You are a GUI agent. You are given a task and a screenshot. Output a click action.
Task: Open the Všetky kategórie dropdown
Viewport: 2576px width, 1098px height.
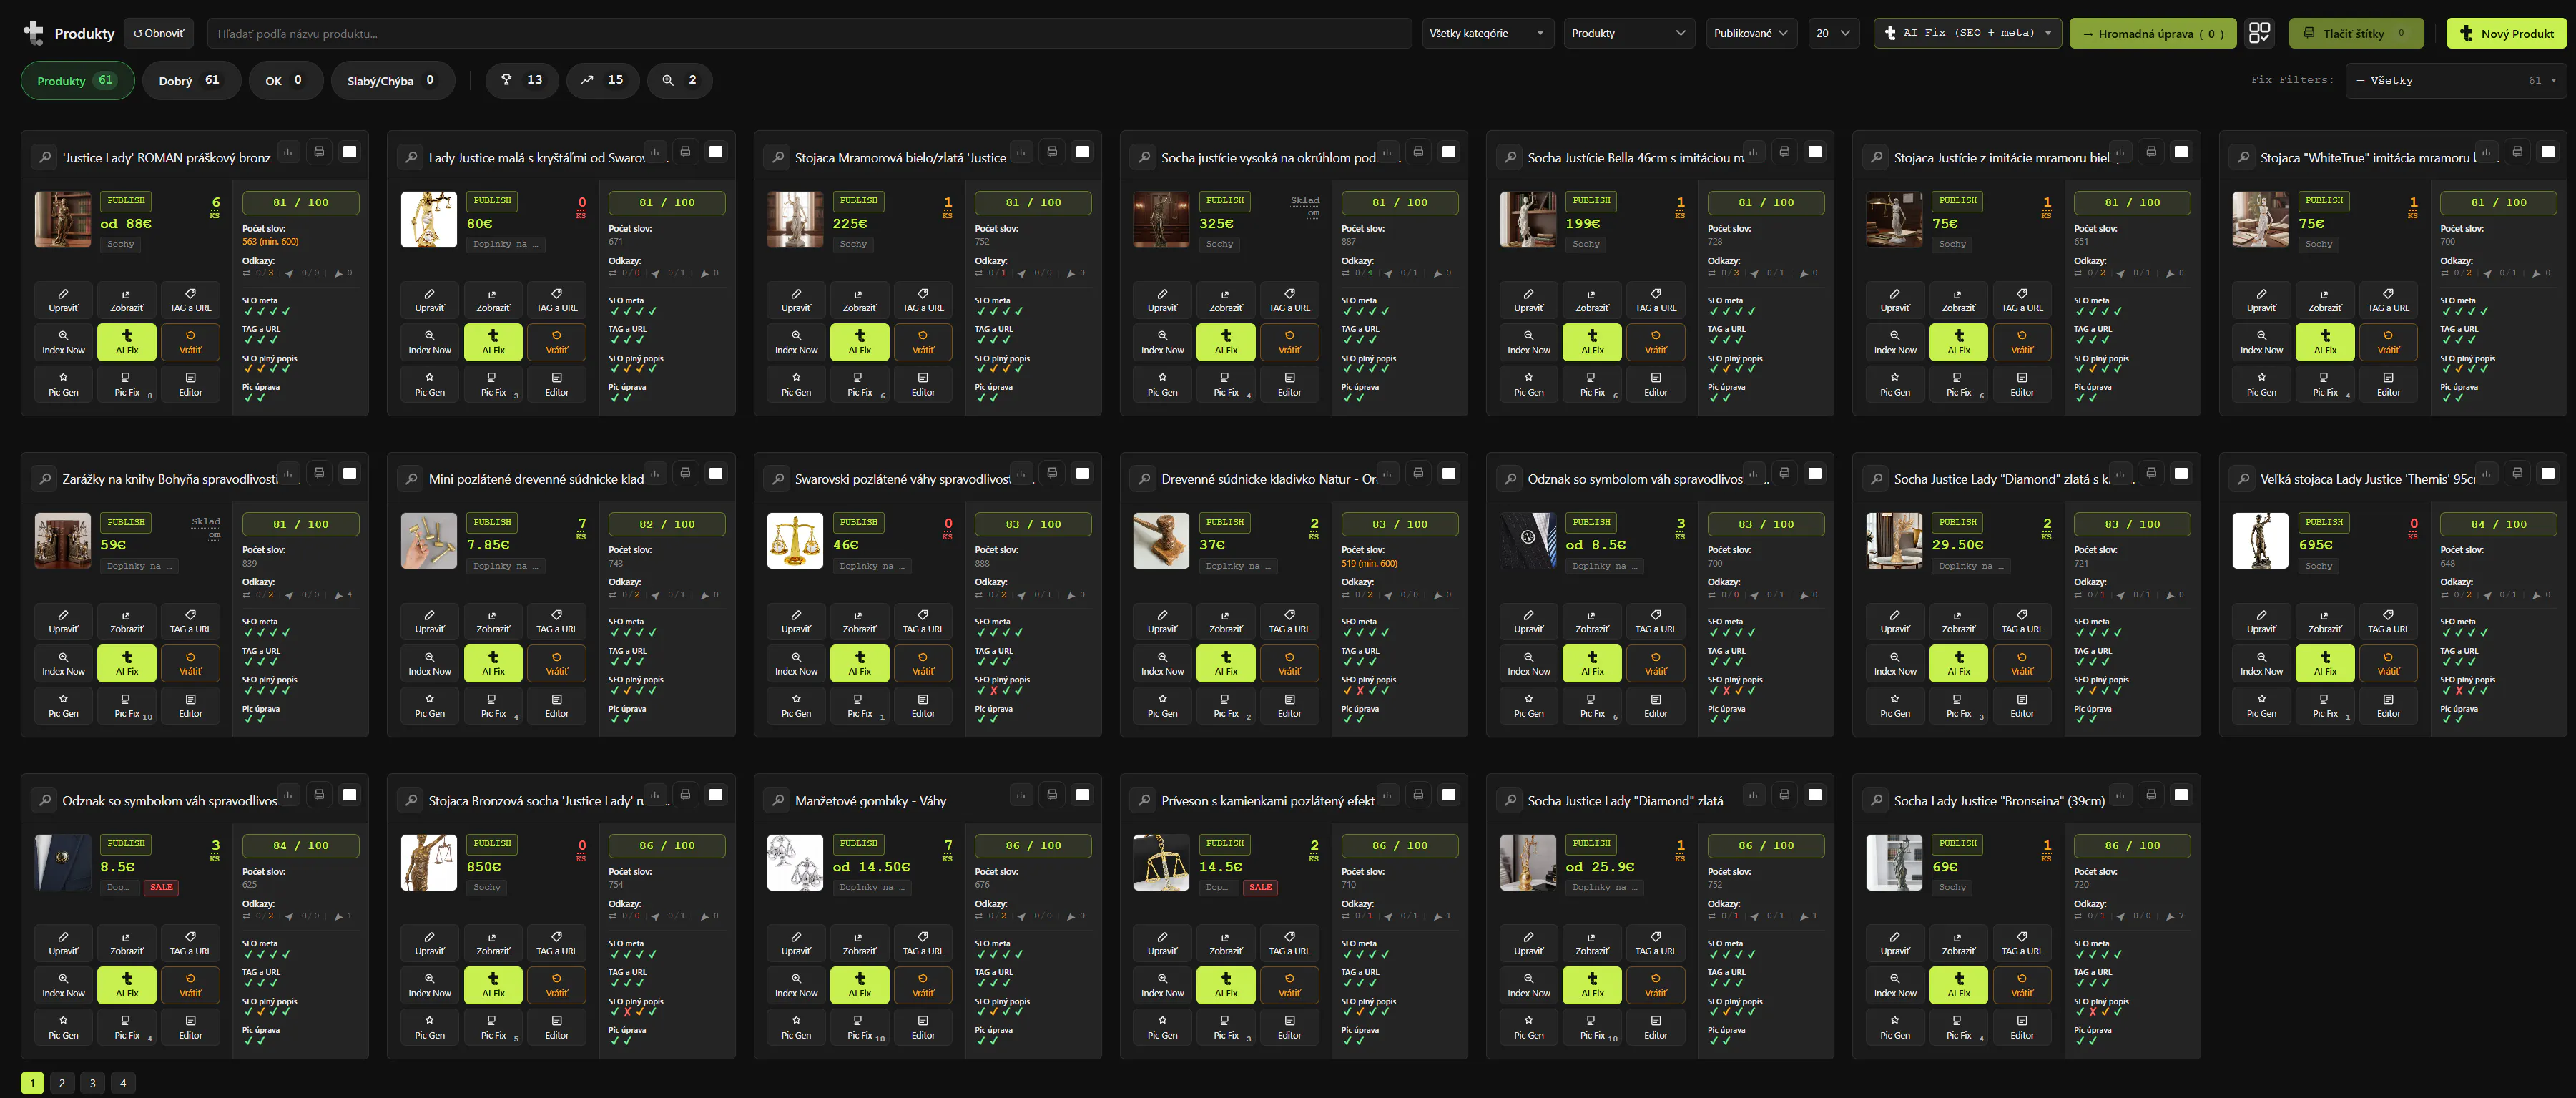click(1487, 33)
